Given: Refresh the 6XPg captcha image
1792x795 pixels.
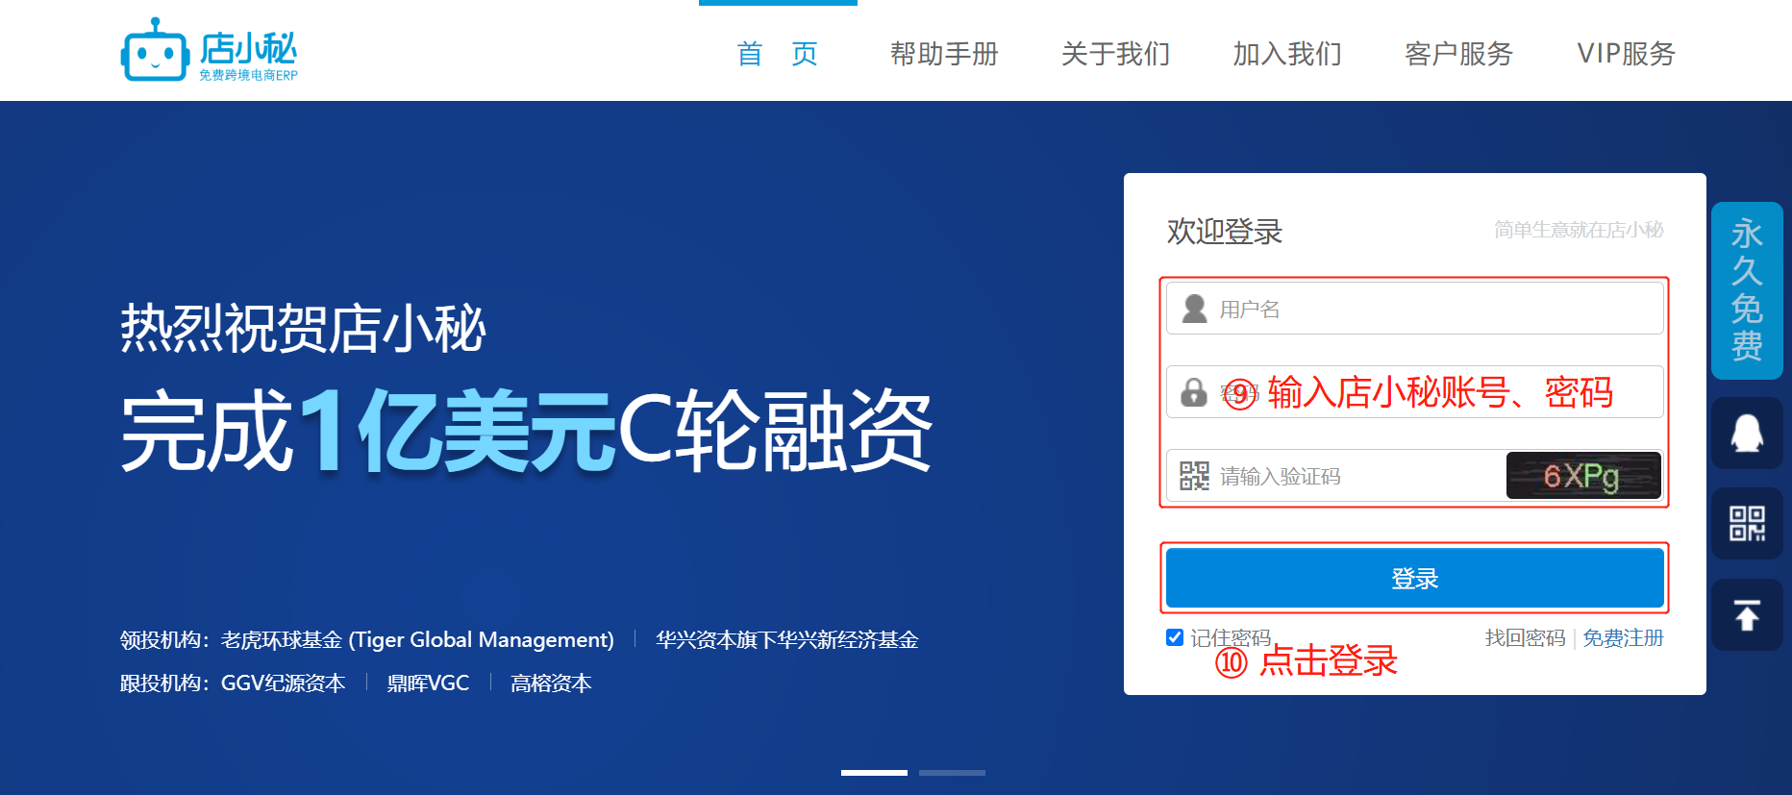Looking at the screenshot, I should point(1583,475).
